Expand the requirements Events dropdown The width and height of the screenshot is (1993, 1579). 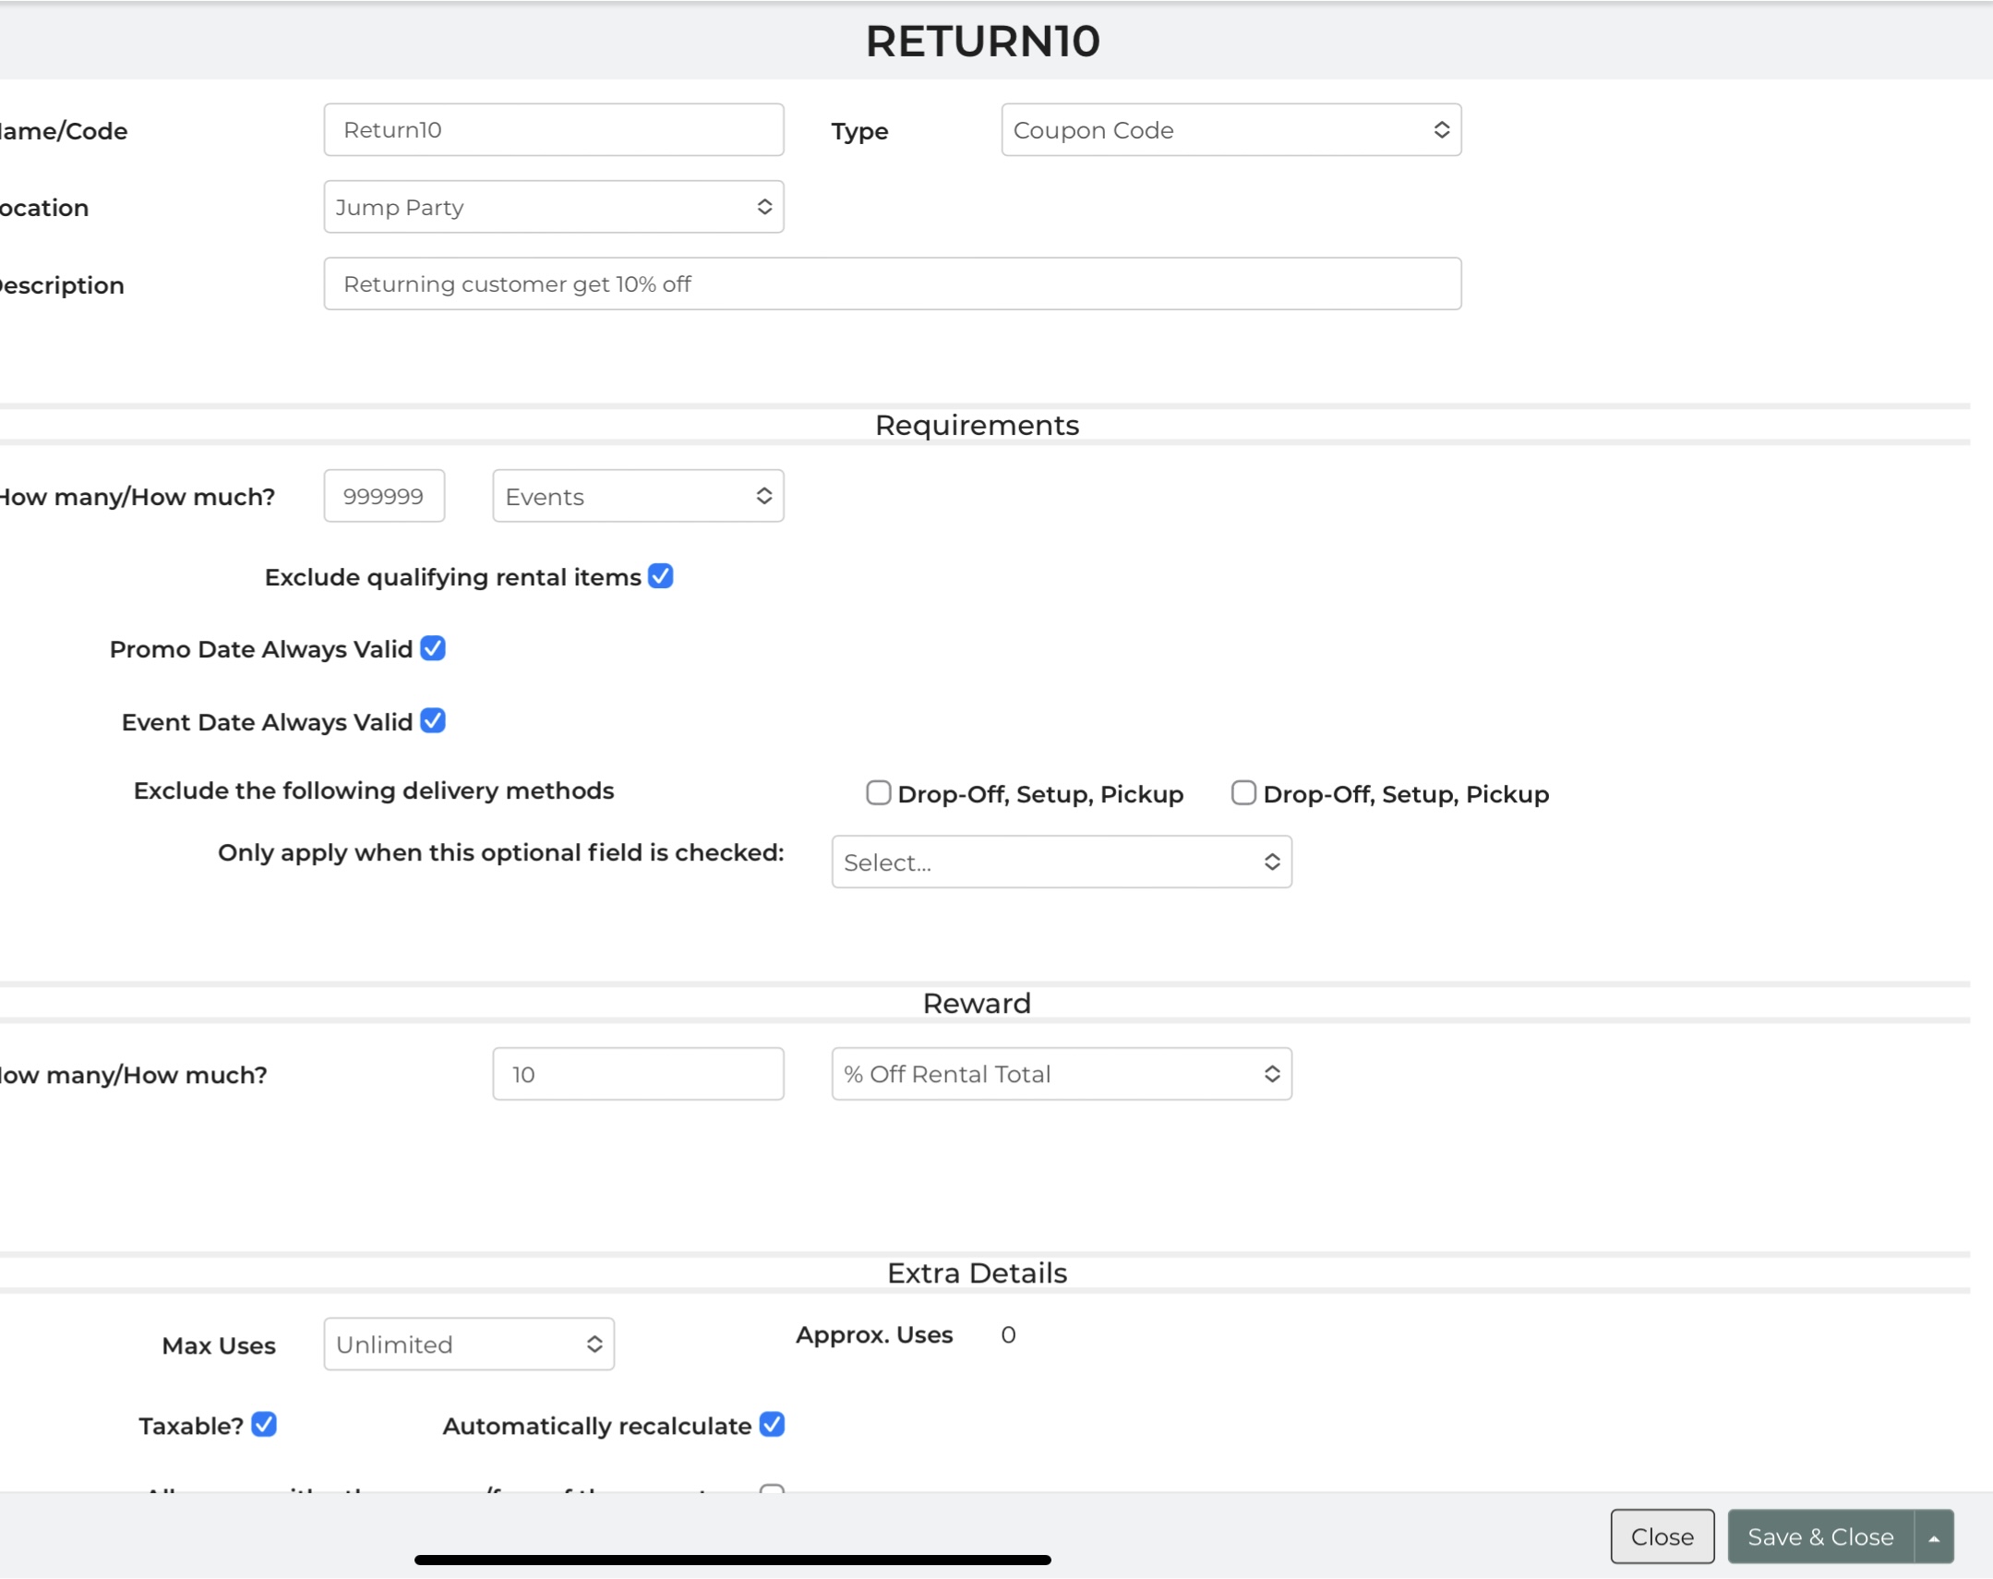tap(638, 497)
